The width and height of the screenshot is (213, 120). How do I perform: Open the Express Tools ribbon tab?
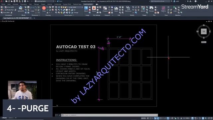(x=67, y=4)
